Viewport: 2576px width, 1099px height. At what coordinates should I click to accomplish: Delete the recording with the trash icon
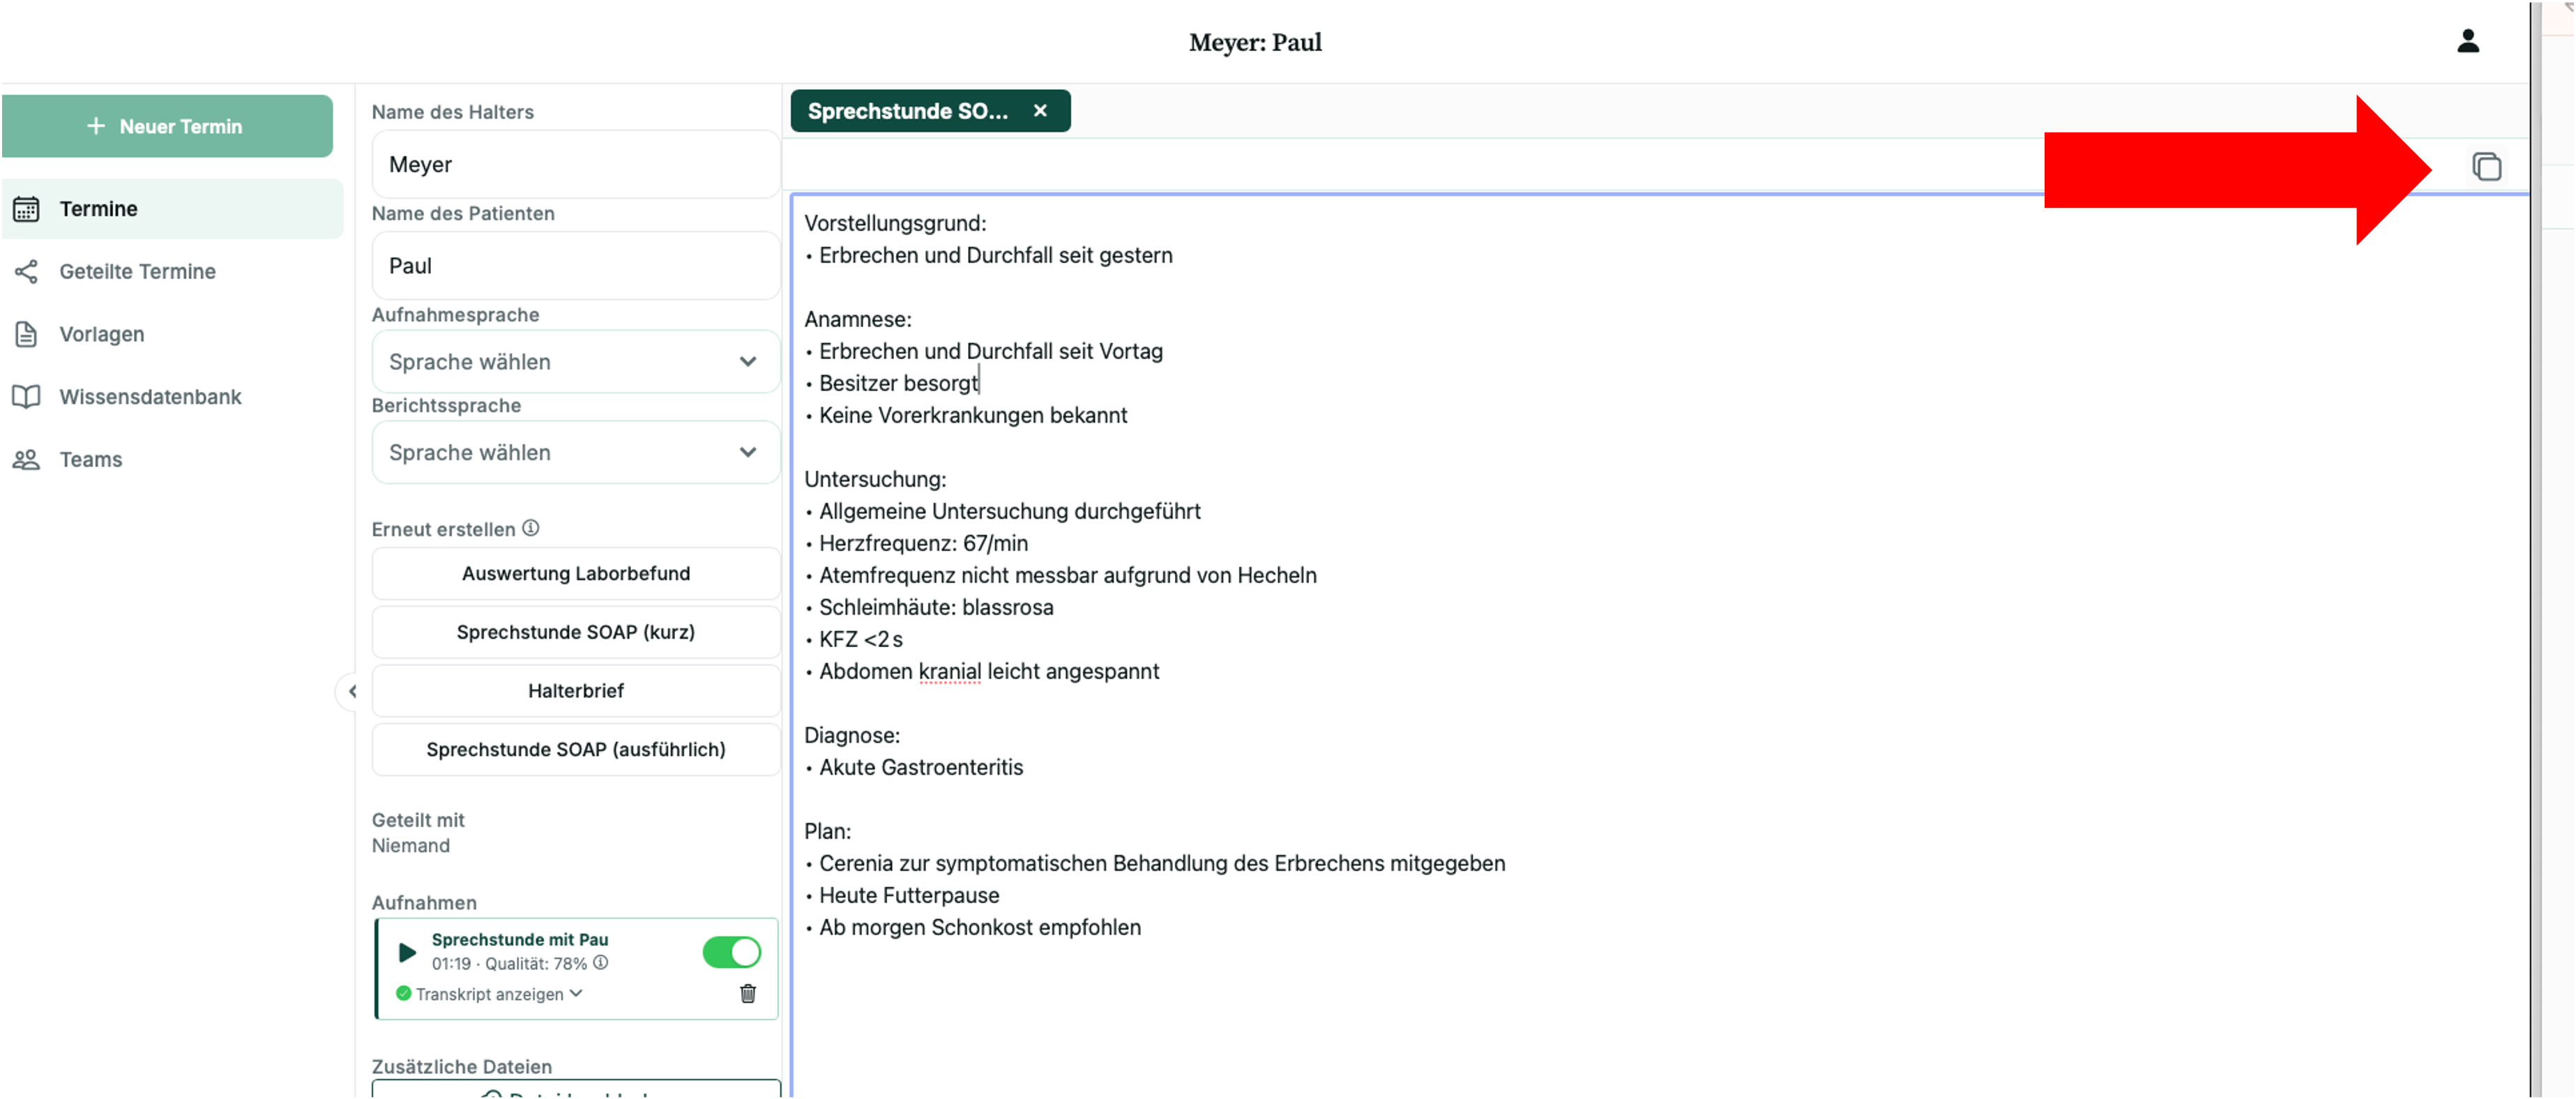(x=747, y=993)
